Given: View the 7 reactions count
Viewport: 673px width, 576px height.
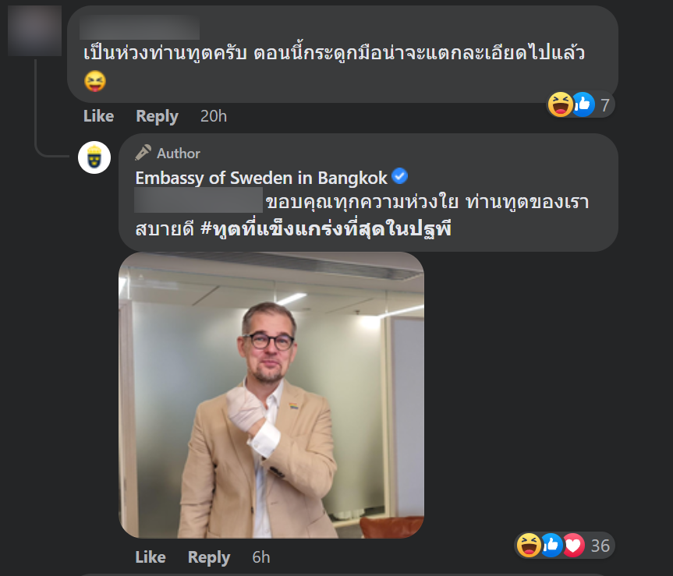Looking at the screenshot, I should 604,104.
